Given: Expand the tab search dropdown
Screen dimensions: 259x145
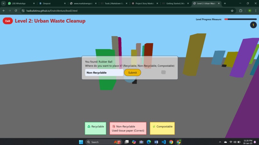Looking at the screenshot, I should [x=4, y=3].
